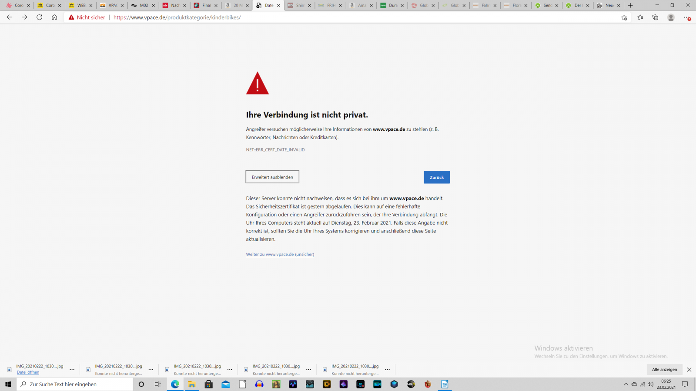The width and height of the screenshot is (696, 391).
Task: Open options menu beside the 'Datei öffnen' download
Action: coord(72,369)
